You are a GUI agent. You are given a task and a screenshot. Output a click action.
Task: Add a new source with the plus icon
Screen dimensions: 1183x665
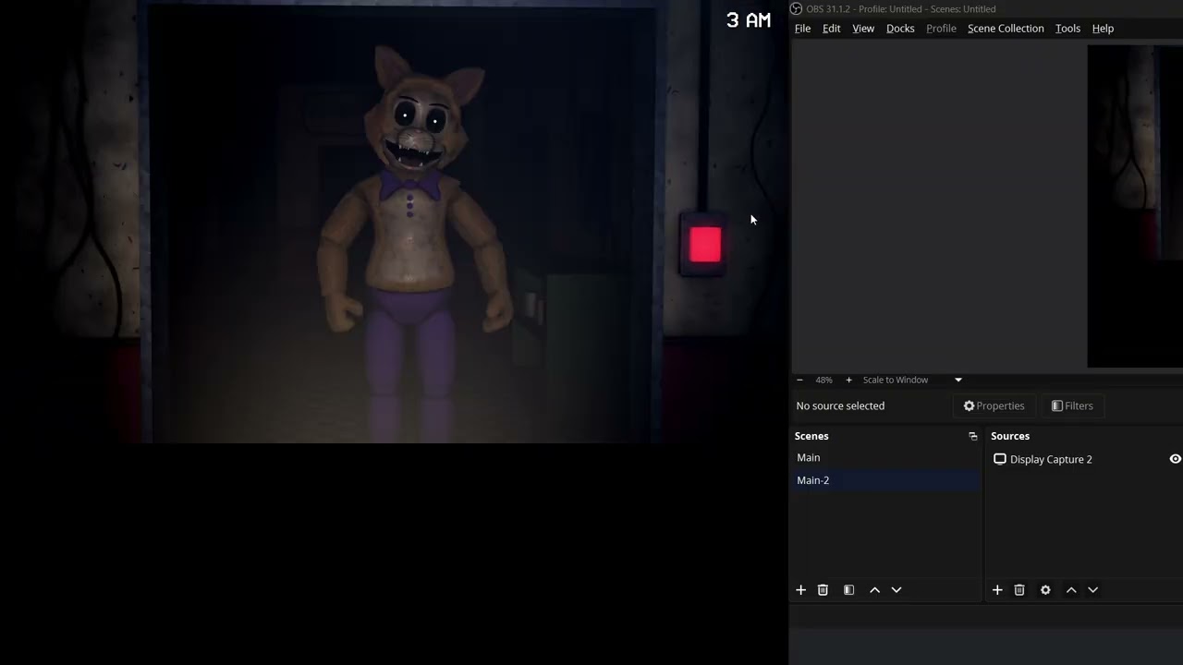pos(997,590)
